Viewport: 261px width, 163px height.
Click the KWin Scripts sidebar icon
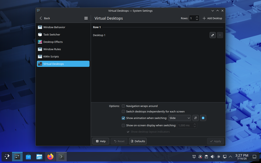pyautogui.click(x=40, y=57)
